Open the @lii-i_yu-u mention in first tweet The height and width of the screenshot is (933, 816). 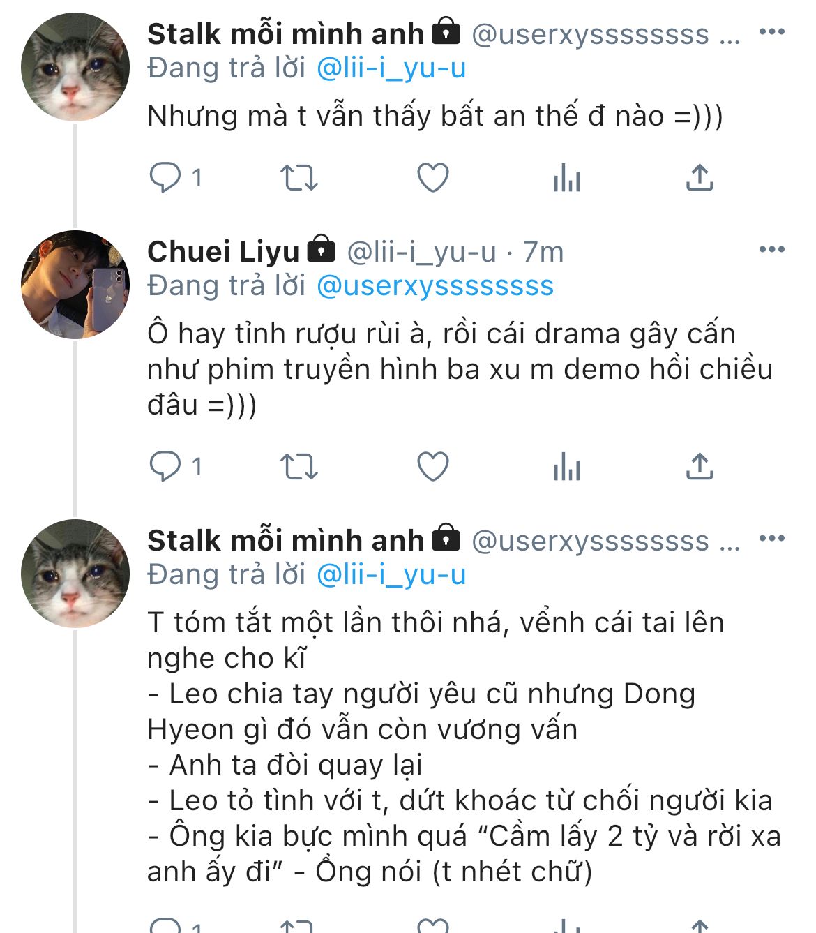391,68
